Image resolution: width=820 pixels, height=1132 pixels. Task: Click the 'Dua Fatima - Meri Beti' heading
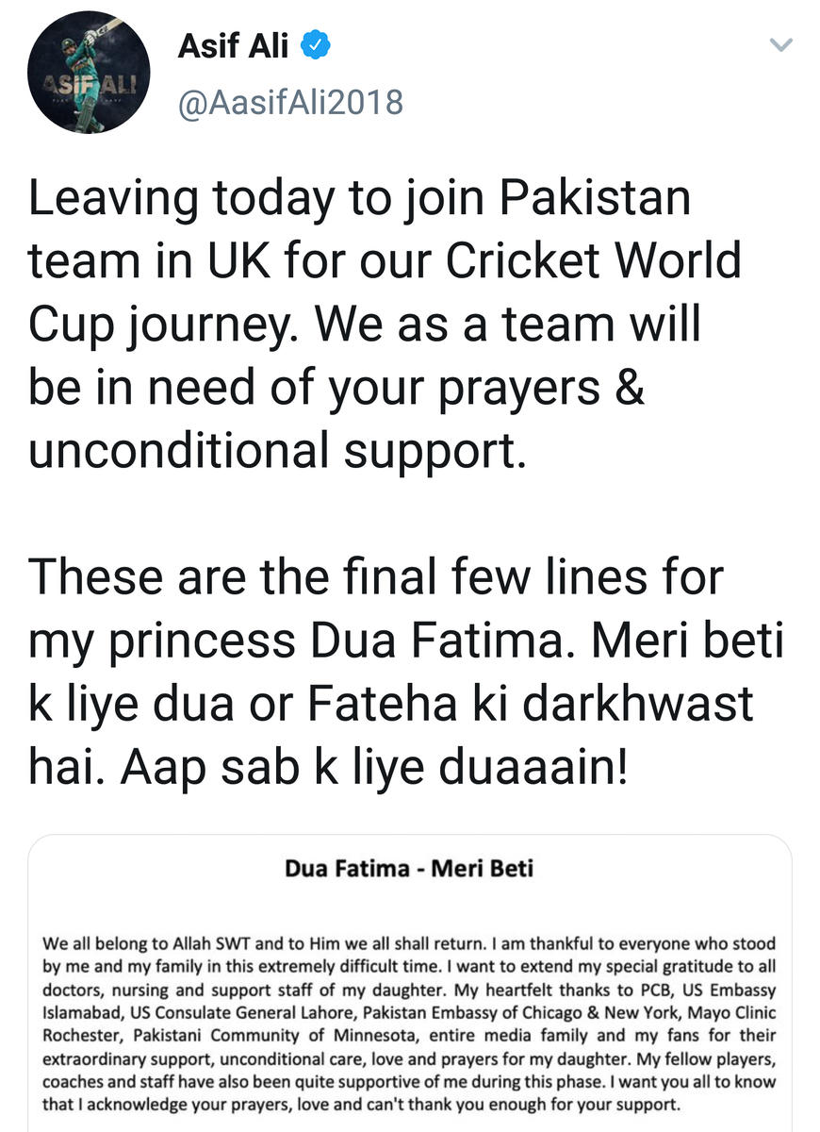coord(409,868)
